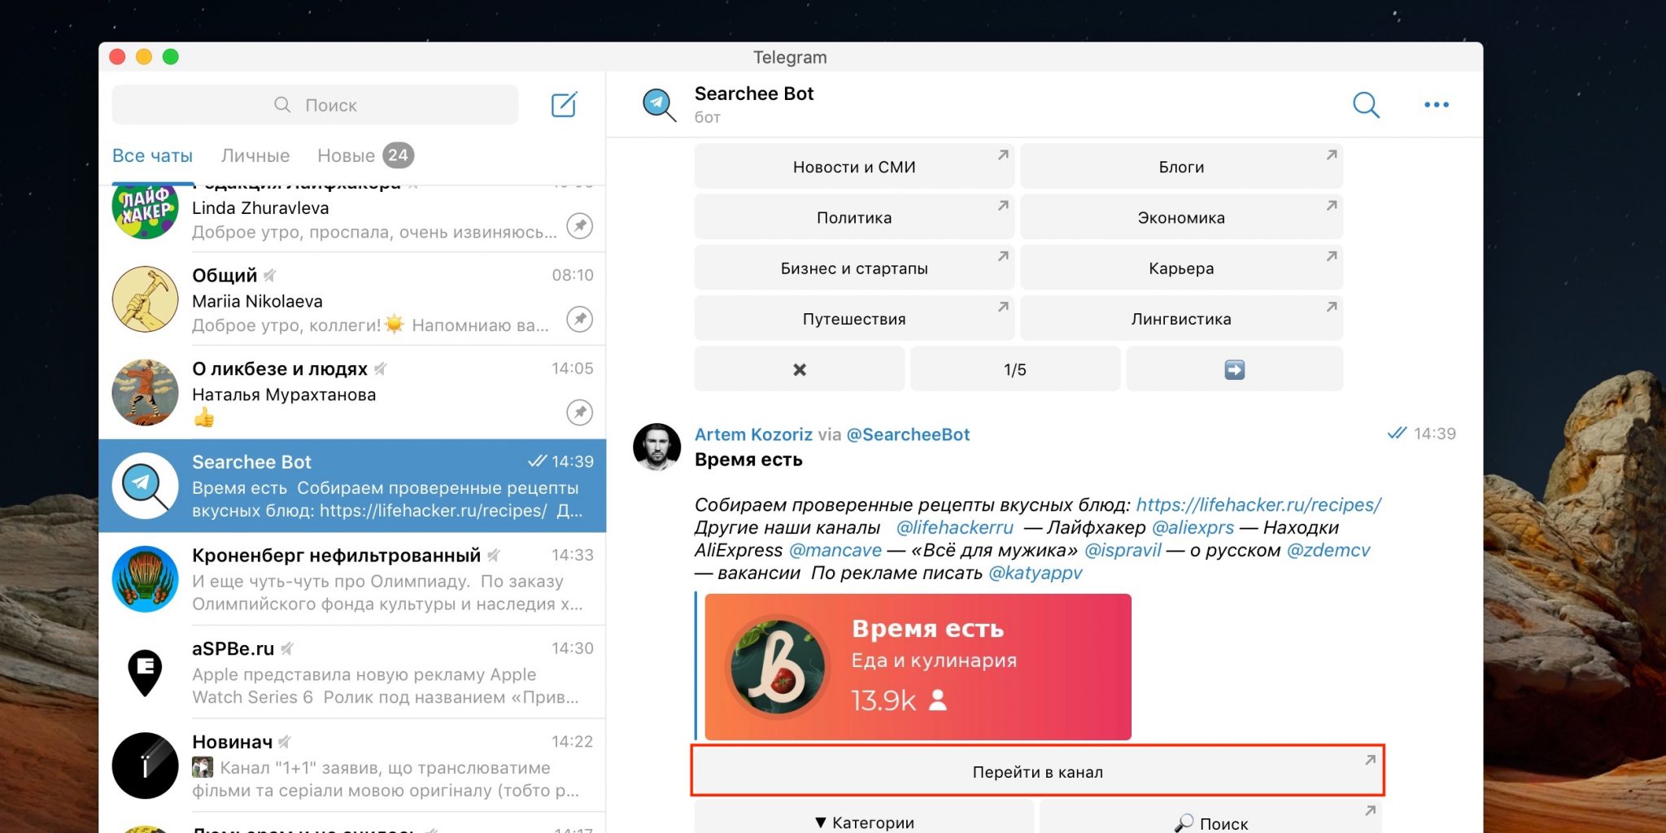Click Linda Zhuravleva's message preview
Image resolution: width=1666 pixels, height=833 pixels.
(x=374, y=232)
